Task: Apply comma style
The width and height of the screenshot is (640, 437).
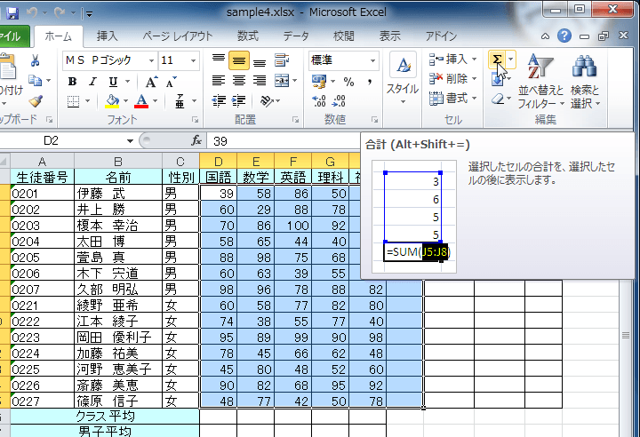Action: (369, 82)
